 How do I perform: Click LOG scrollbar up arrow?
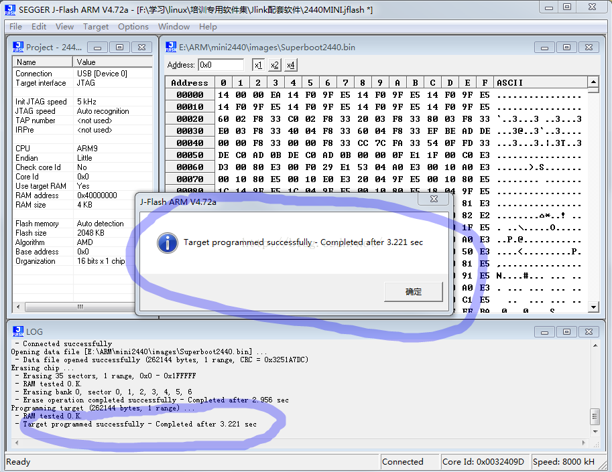point(595,345)
